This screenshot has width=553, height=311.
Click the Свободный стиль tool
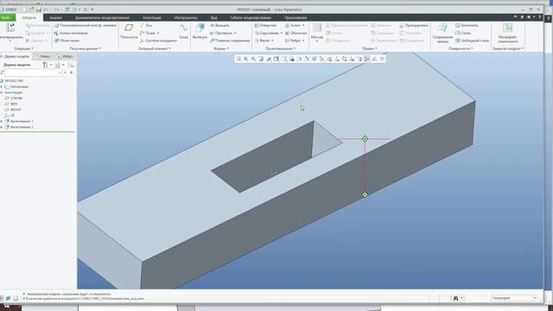tap(472, 41)
